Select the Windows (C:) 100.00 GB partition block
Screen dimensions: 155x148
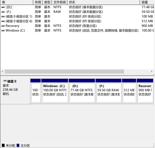point(55,91)
